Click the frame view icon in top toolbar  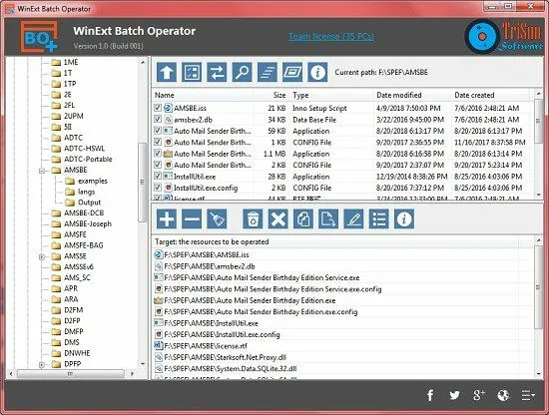[292, 72]
